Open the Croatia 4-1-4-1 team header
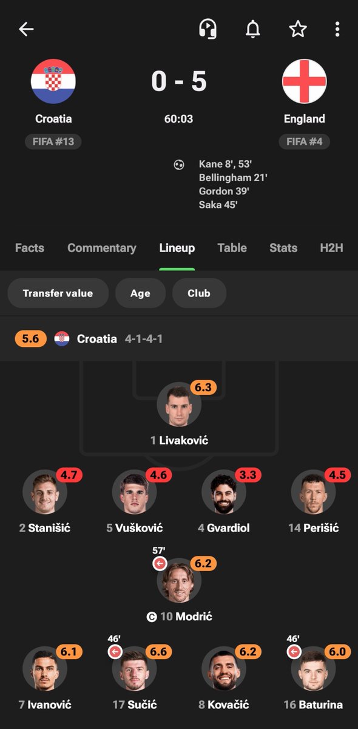 (x=179, y=338)
